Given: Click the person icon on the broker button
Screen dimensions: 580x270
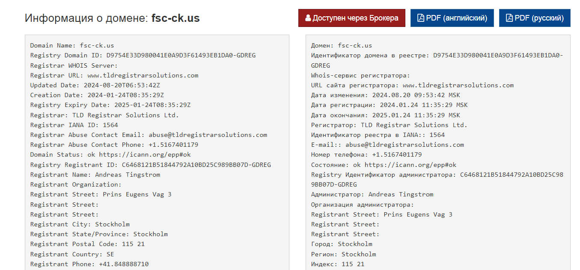Looking at the screenshot, I should point(308,18).
